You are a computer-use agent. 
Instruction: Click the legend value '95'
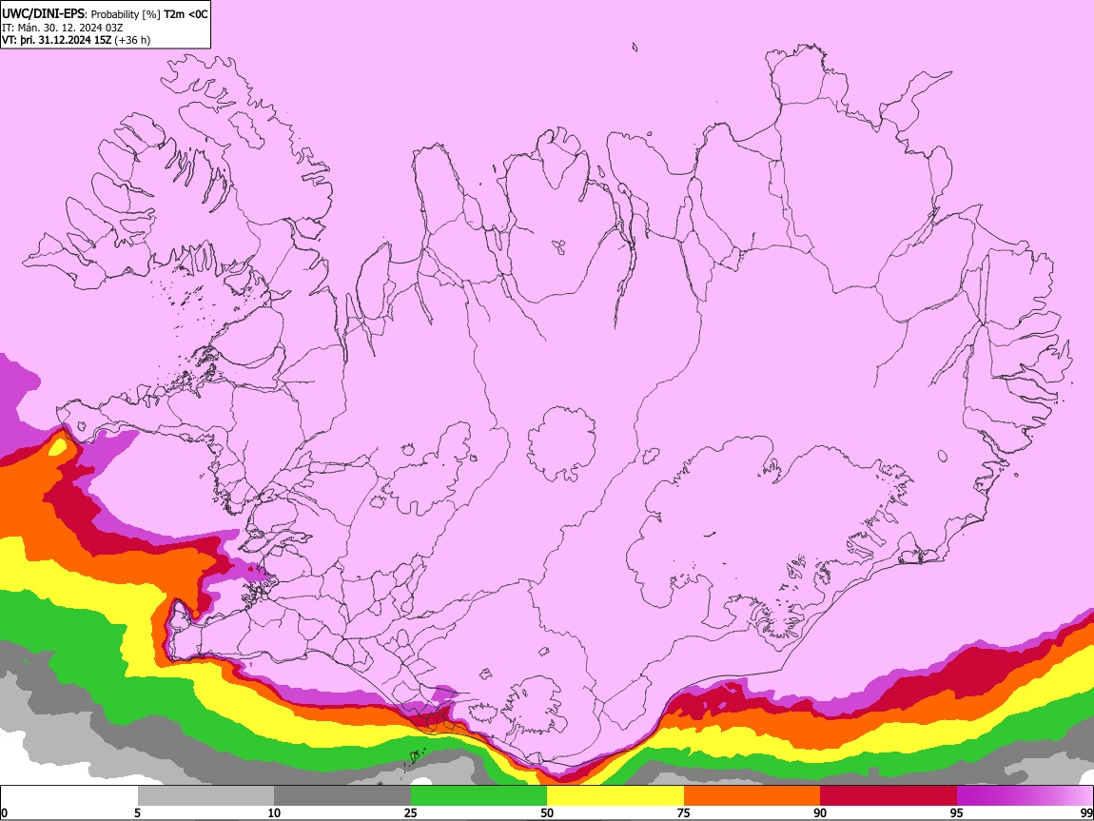click(957, 813)
